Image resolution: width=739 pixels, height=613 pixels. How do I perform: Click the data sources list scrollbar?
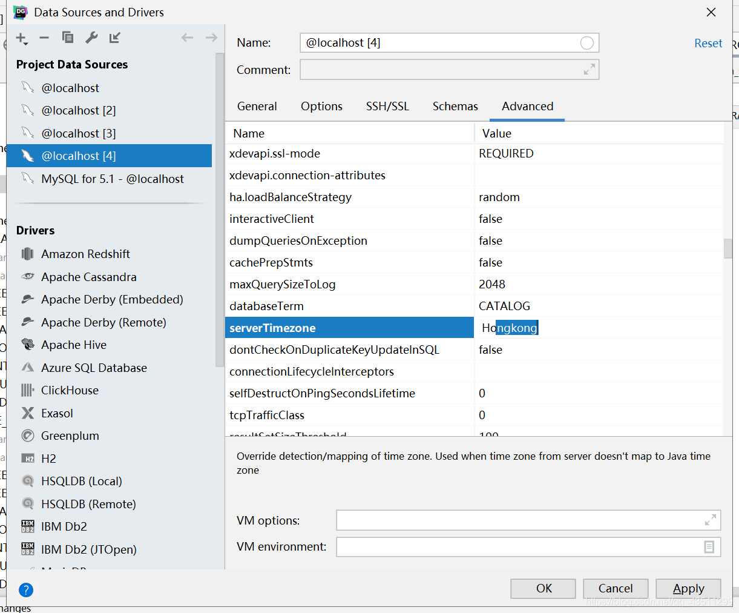click(x=220, y=210)
